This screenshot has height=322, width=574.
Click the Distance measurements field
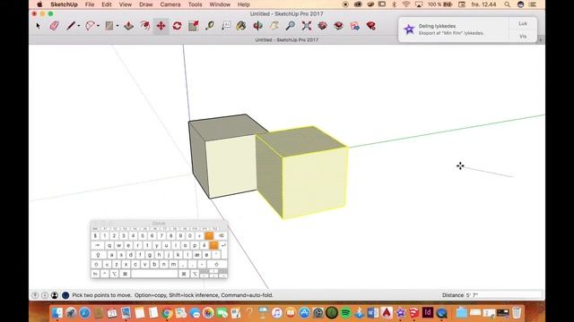point(503,295)
